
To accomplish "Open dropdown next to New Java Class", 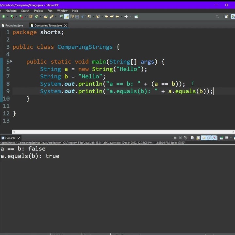I will tap(40, 17).
